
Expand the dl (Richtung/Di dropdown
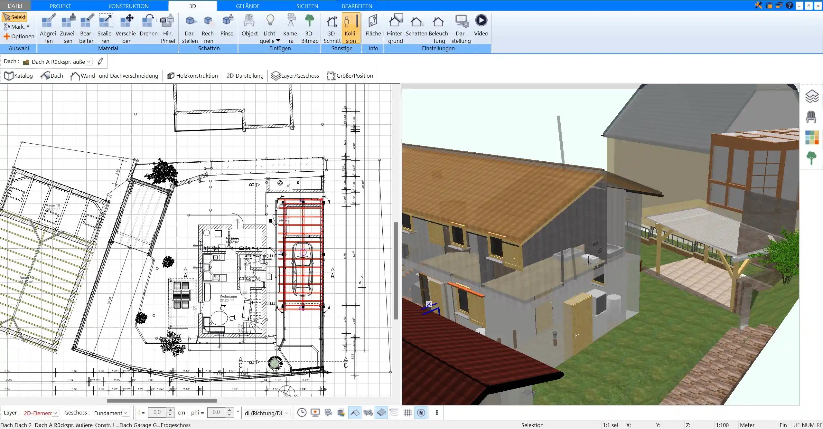[286, 413]
